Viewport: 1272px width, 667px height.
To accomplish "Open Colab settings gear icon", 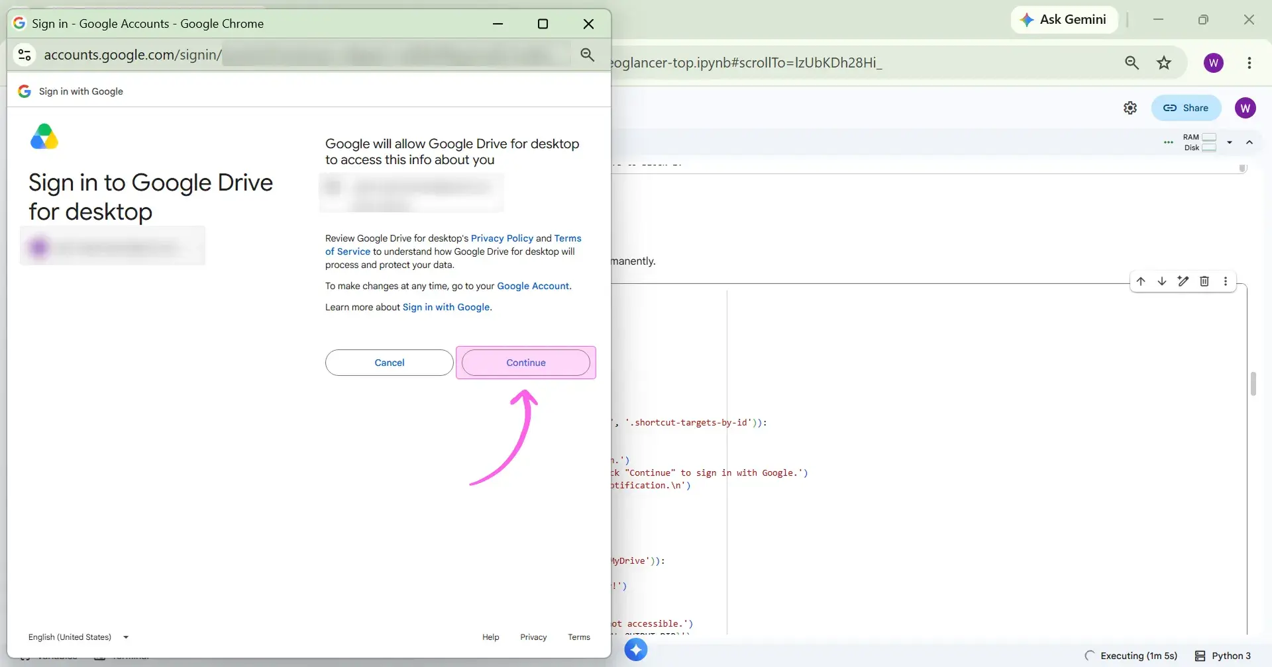I will click(1130, 108).
